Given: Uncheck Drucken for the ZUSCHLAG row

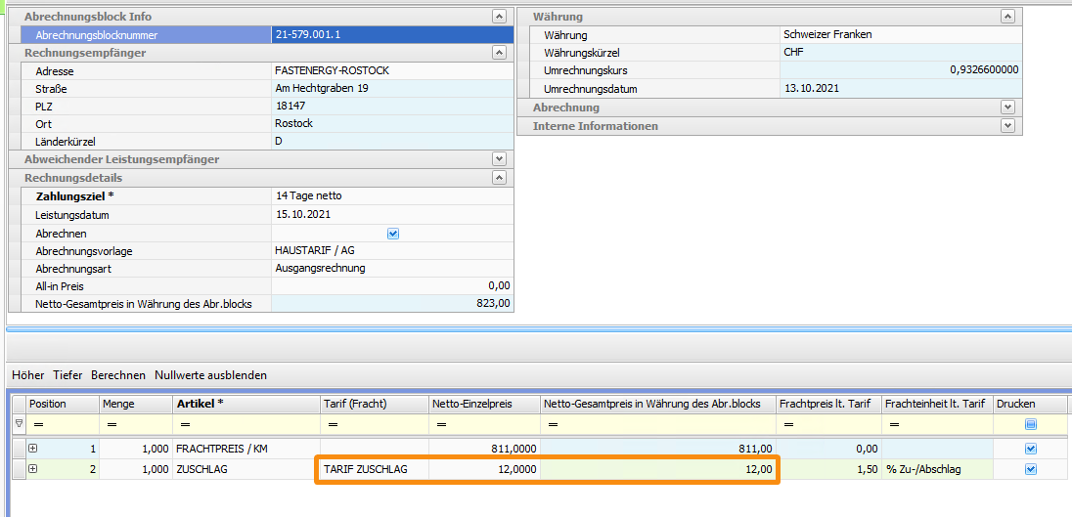Looking at the screenshot, I should [x=1030, y=469].
